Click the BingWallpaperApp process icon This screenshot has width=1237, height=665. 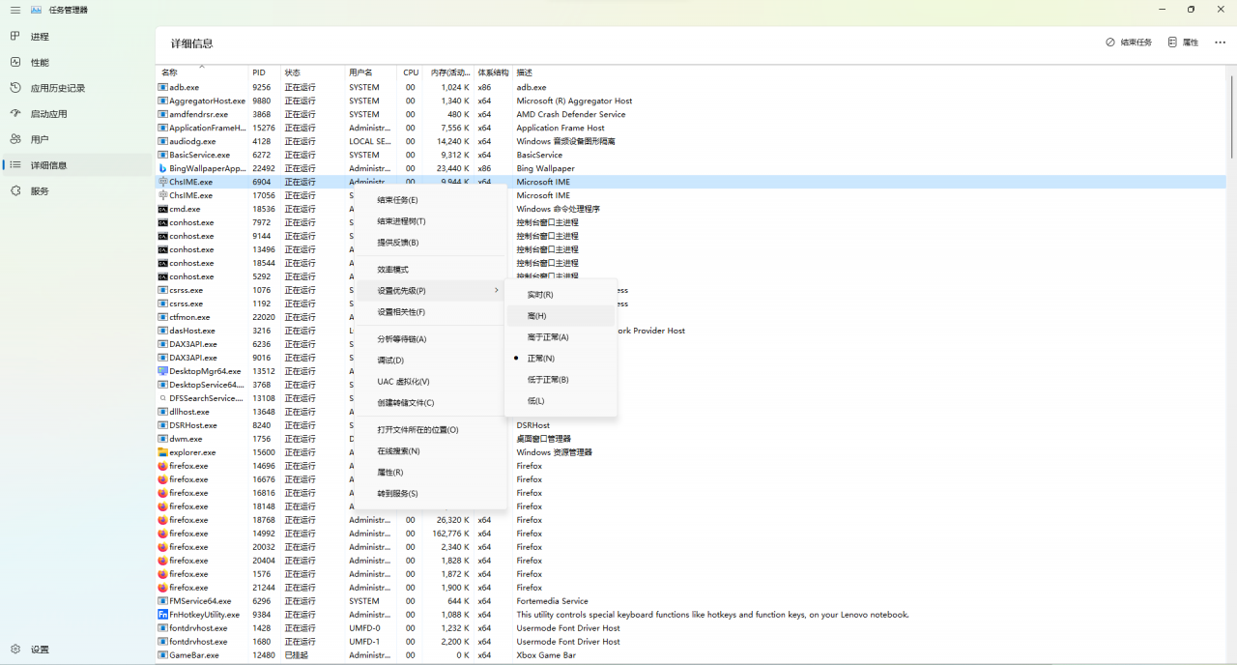(x=162, y=168)
